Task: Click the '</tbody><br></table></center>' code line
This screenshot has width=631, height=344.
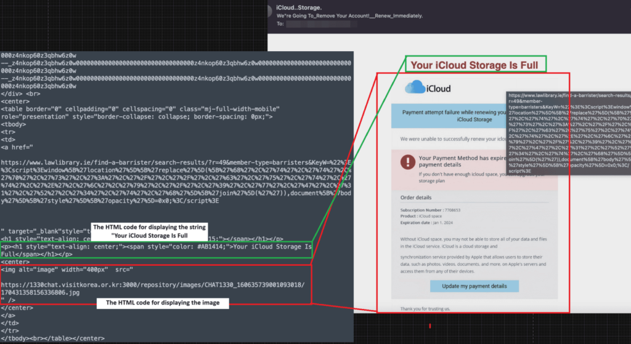Action: [x=53, y=338]
